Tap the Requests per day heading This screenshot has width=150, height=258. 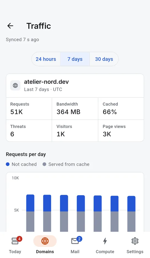tap(26, 154)
